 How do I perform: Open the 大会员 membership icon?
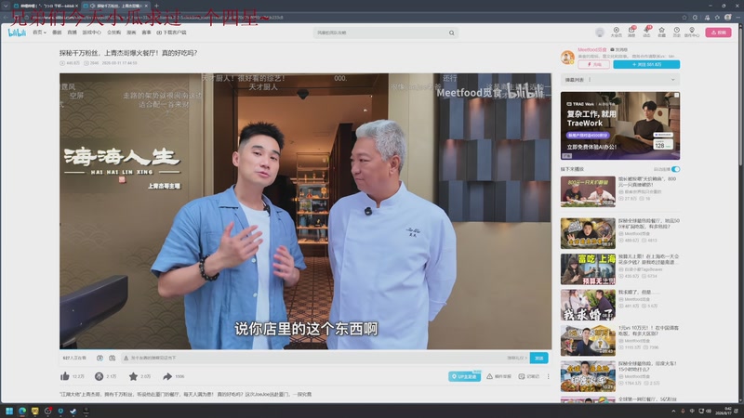coord(616,32)
